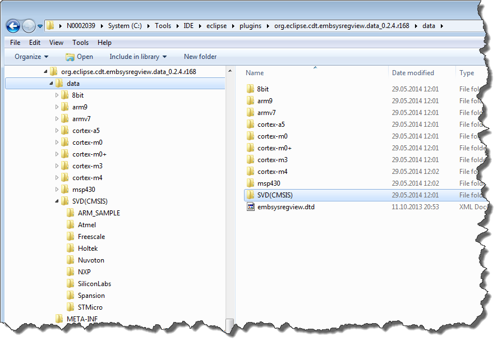Open the File menu
Image resolution: width=502 pixels, height=345 pixels.
[15, 43]
